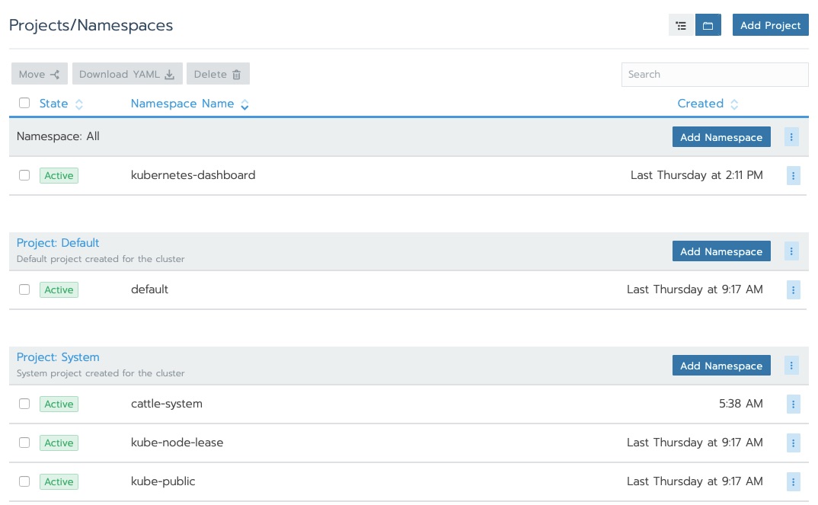818x505 pixels.
Task: Click Add Namespace for Project: System
Action: click(x=721, y=365)
